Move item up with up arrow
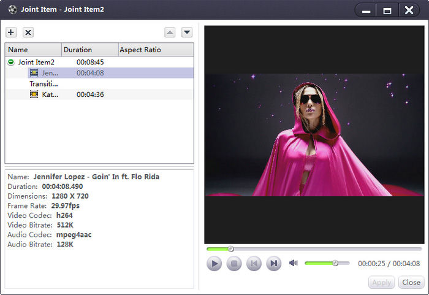Image resolution: width=429 pixels, height=295 pixels. point(170,33)
